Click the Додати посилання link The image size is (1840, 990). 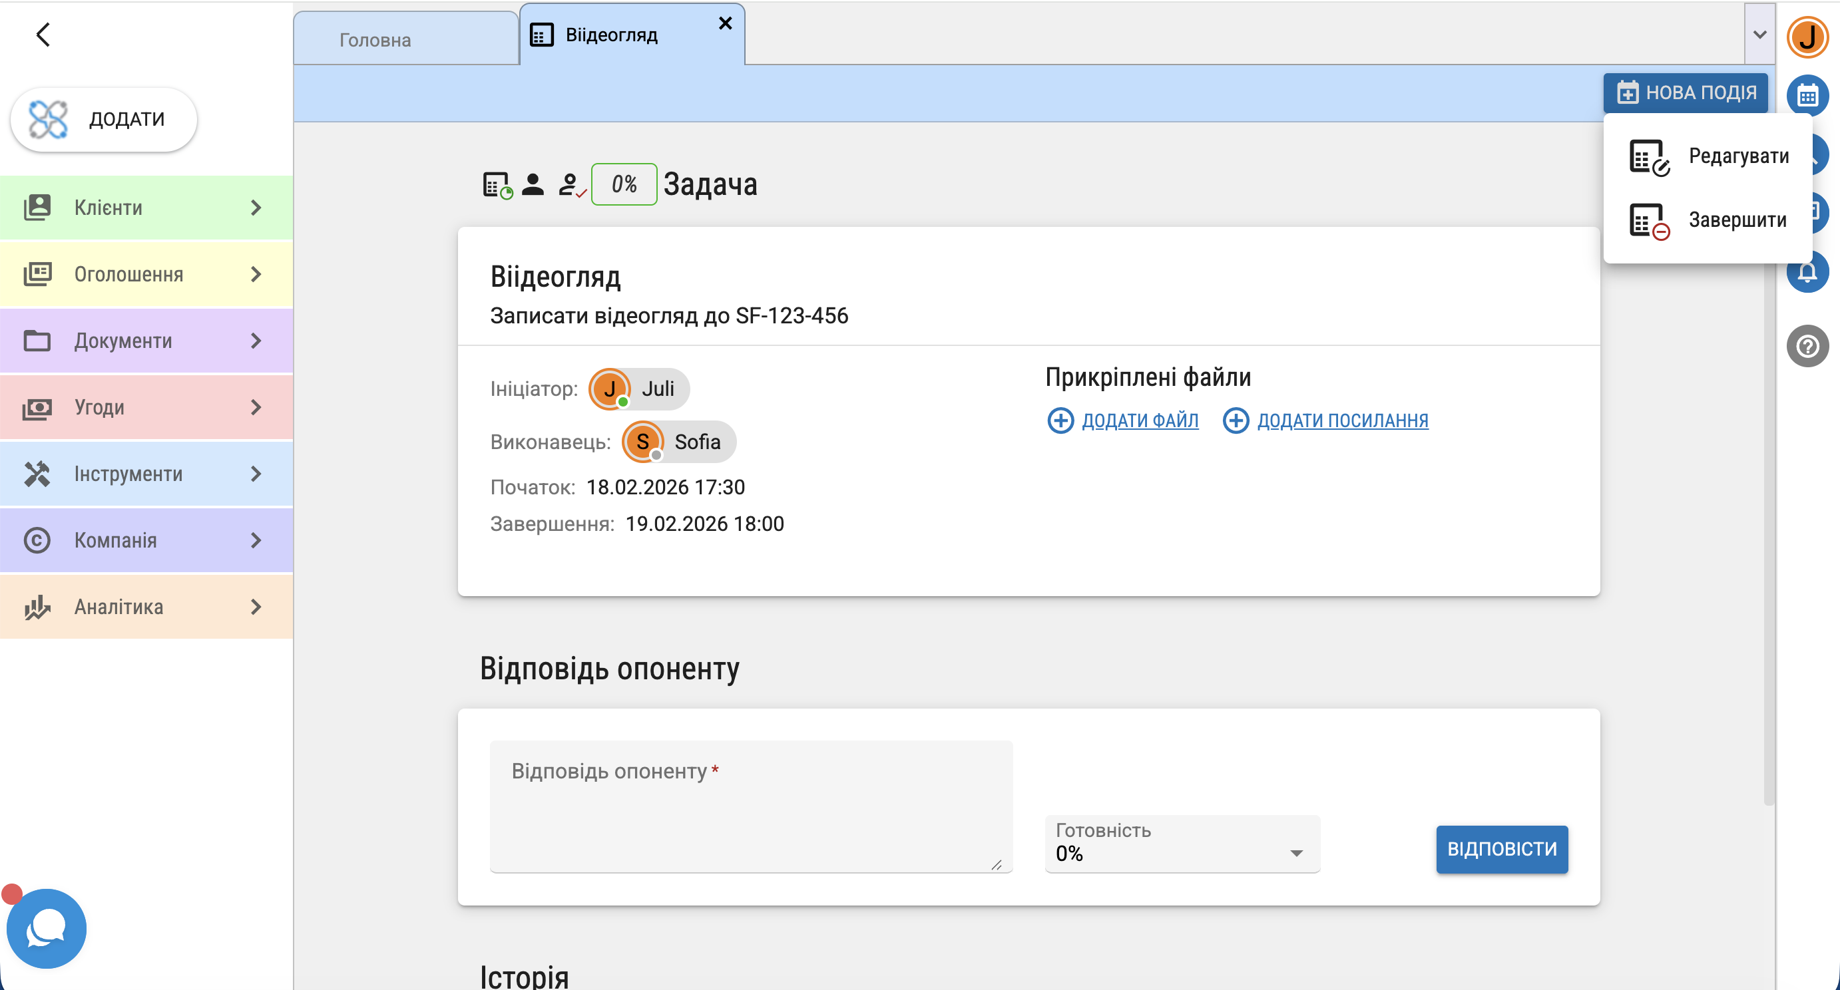1341,420
